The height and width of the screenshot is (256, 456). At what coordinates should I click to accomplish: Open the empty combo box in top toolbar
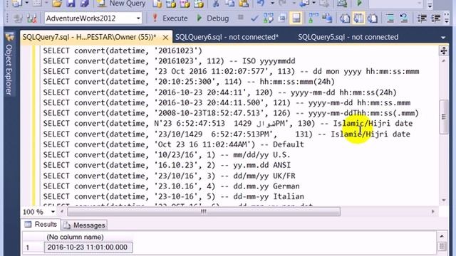[x=396, y=4]
